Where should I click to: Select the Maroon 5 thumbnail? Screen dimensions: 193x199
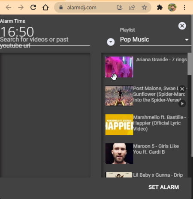119,154
